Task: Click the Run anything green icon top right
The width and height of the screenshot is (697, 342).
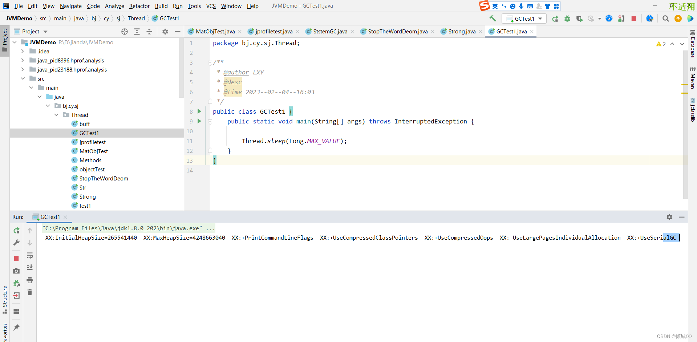Action: coord(690,19)
